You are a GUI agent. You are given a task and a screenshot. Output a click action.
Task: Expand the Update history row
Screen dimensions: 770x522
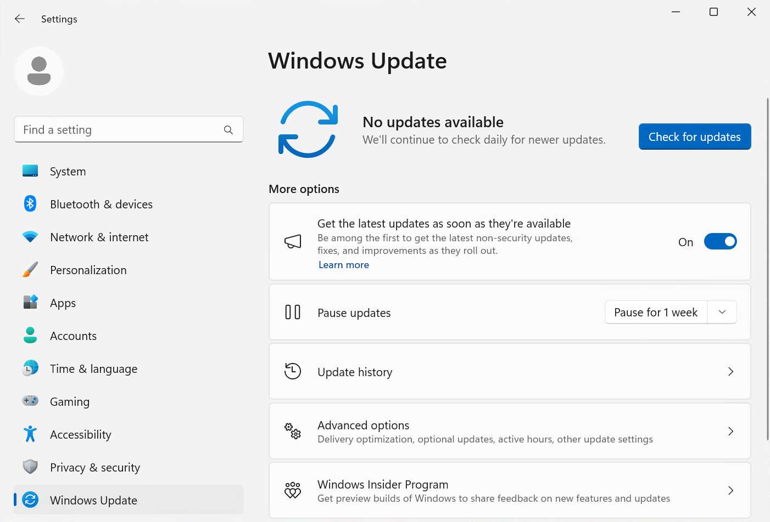[730, 371]
